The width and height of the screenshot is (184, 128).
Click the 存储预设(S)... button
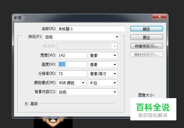tap(146, 46)
